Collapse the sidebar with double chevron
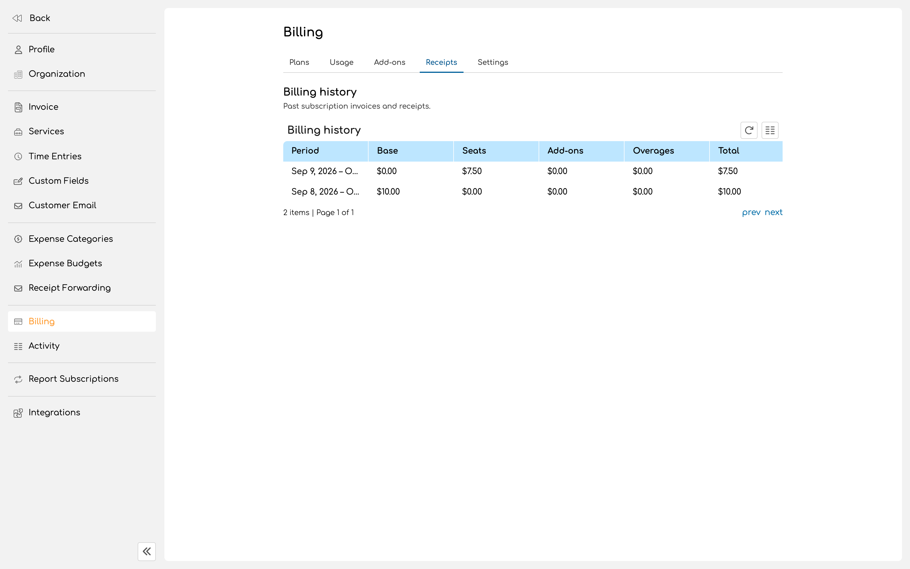This screenshot has width=910, height=569. (147, 551)
